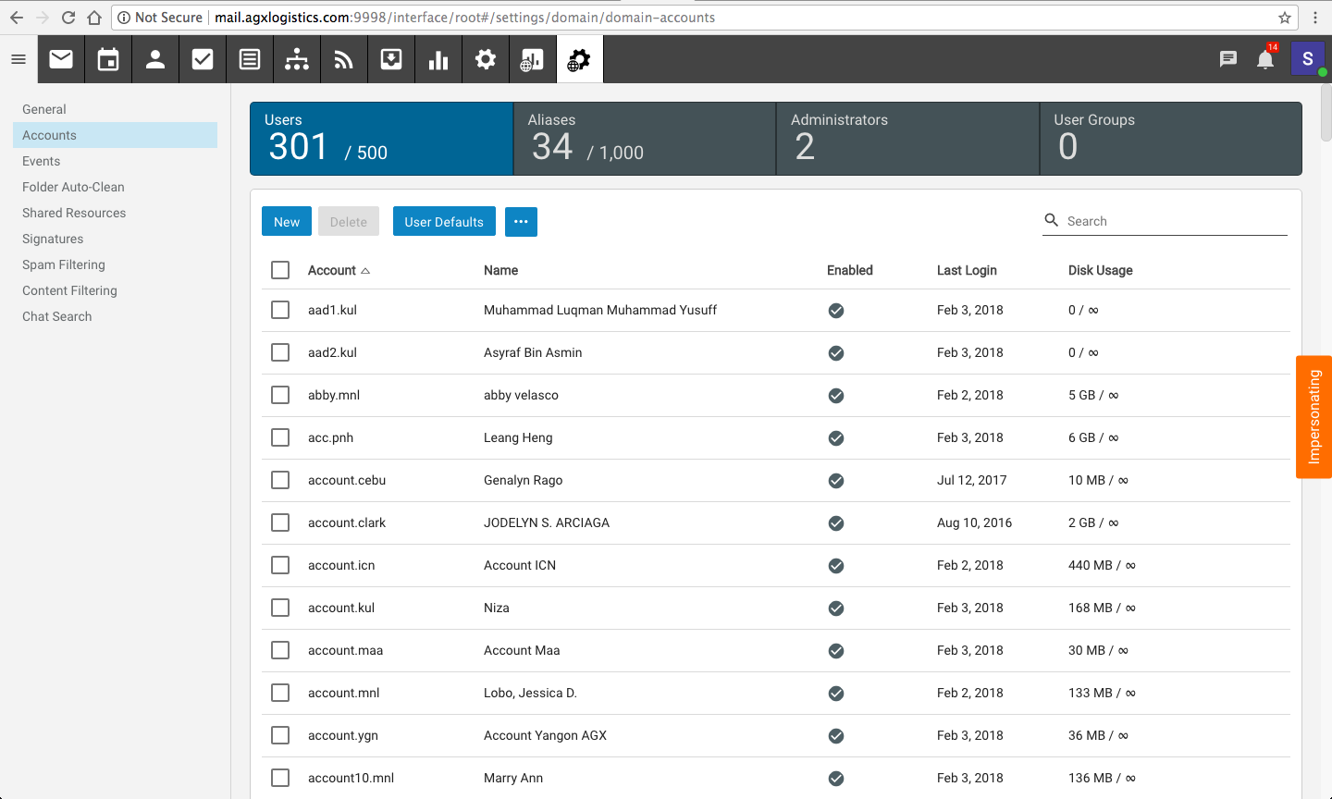Open the Notes icon in toolbar
Viewport: 1332px width, 799px height.
[x=250, y=59]
